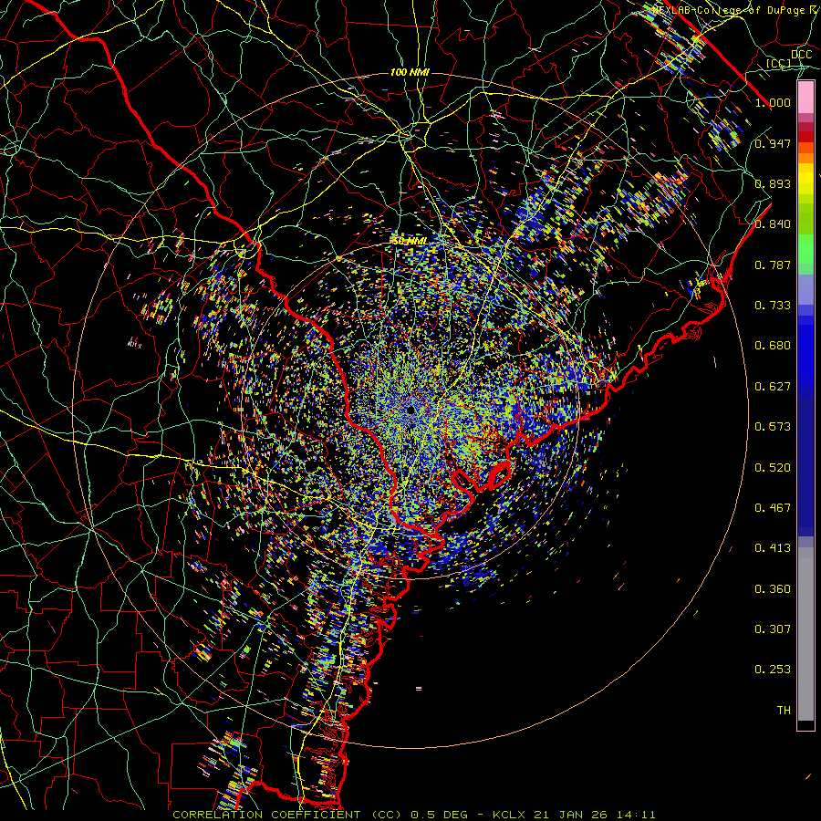Image resolution: width=821 pixels, height=821 pixels.
Task: Click the 0.413 legend value
Action: click(x=773, y=548)
